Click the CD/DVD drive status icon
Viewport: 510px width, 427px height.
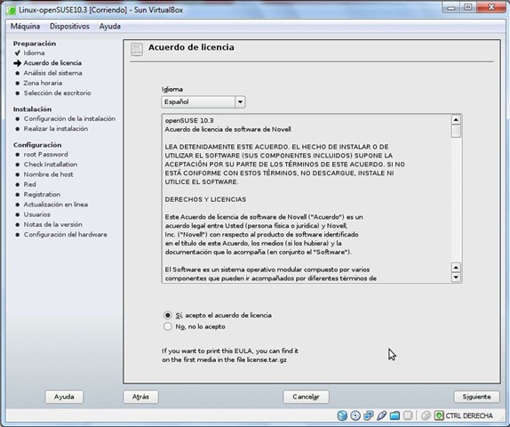click(355, 415)
